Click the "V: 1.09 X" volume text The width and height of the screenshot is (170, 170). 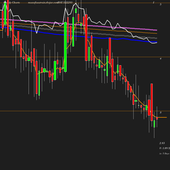(x=165, y=148)
